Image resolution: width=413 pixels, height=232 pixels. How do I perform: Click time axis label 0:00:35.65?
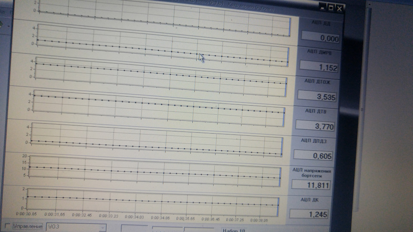pyautogui.click(x=185, y=218)
